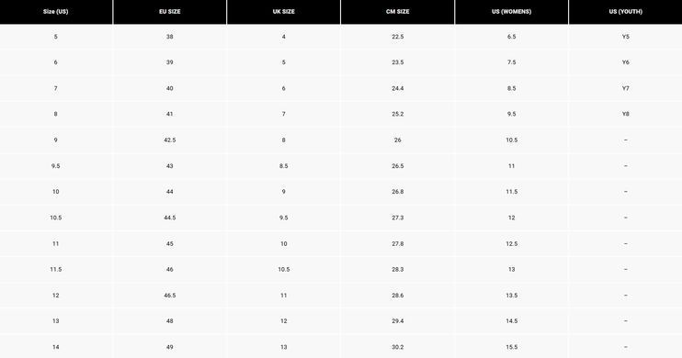Click the US size 14 cell

pos(56,347)
